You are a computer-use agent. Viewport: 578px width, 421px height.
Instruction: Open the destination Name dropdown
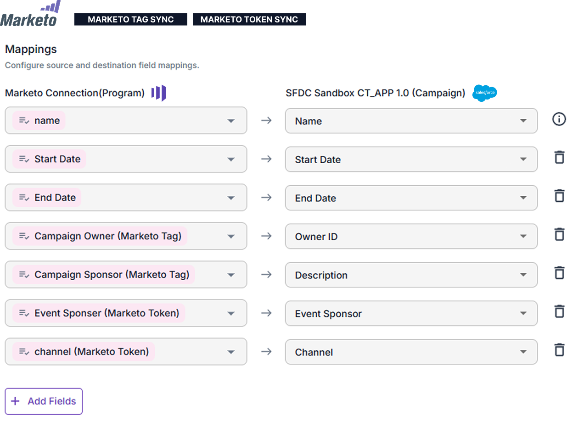tap(411, 121)
